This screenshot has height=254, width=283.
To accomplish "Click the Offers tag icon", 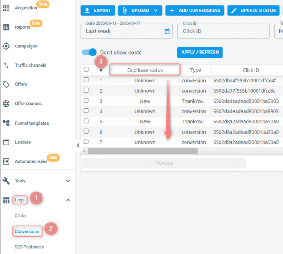I will (x=6, y=84).
